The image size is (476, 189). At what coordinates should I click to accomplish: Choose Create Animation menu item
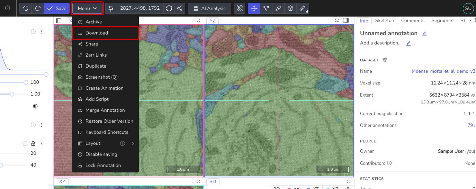coord(105,88)
